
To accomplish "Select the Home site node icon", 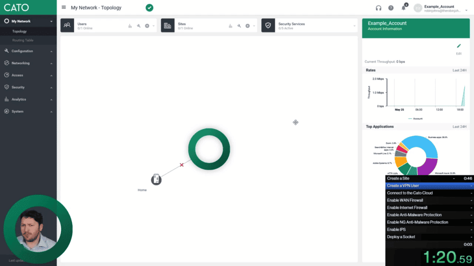I will [156, 180].
